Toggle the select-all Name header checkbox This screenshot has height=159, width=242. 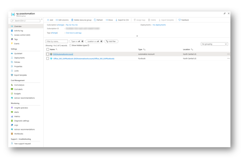coord(48,49)
